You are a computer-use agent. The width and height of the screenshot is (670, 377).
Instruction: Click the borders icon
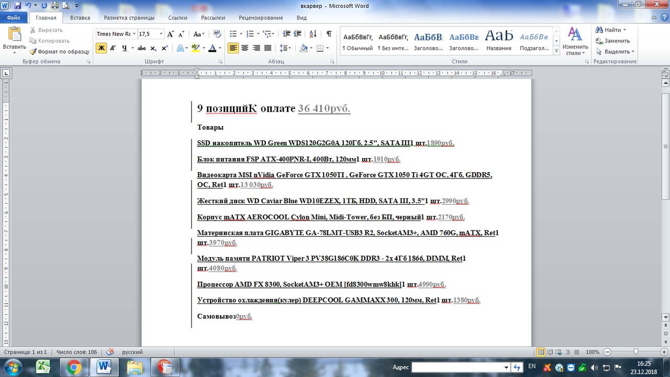(320, 48)
